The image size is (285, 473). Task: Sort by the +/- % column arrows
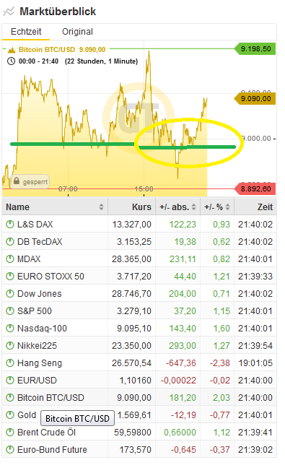[x=228, y=207]
